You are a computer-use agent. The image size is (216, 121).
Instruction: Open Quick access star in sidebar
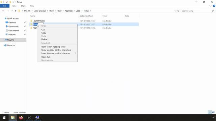tap(5, 18)
